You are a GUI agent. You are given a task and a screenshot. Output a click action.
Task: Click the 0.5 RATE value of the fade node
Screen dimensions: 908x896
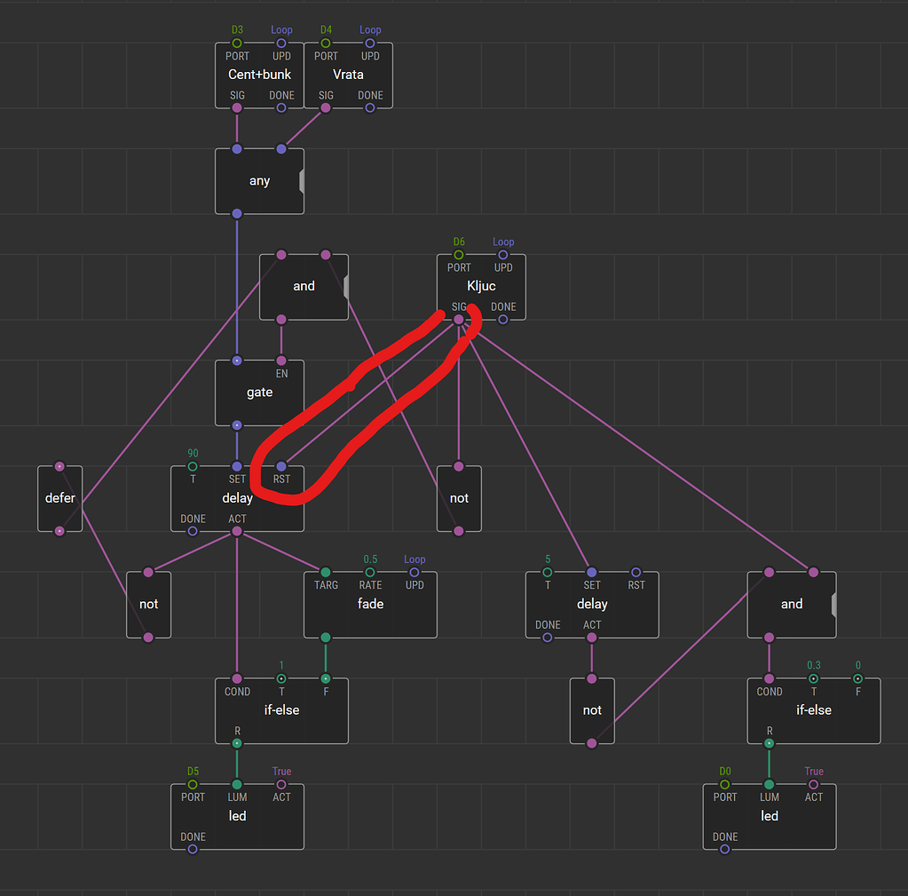[x=370, y=559]
